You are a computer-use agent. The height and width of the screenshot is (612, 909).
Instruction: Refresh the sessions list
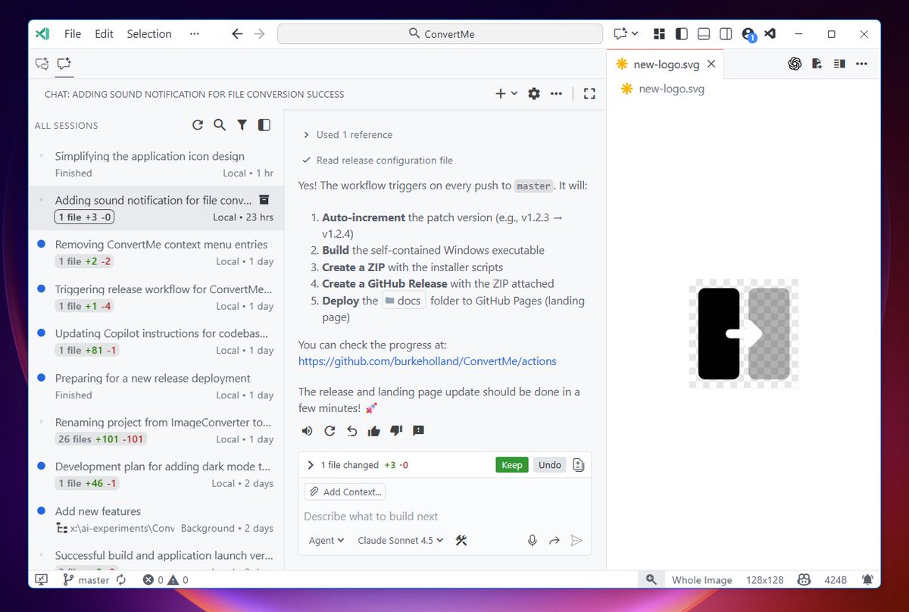pos(198,125)
